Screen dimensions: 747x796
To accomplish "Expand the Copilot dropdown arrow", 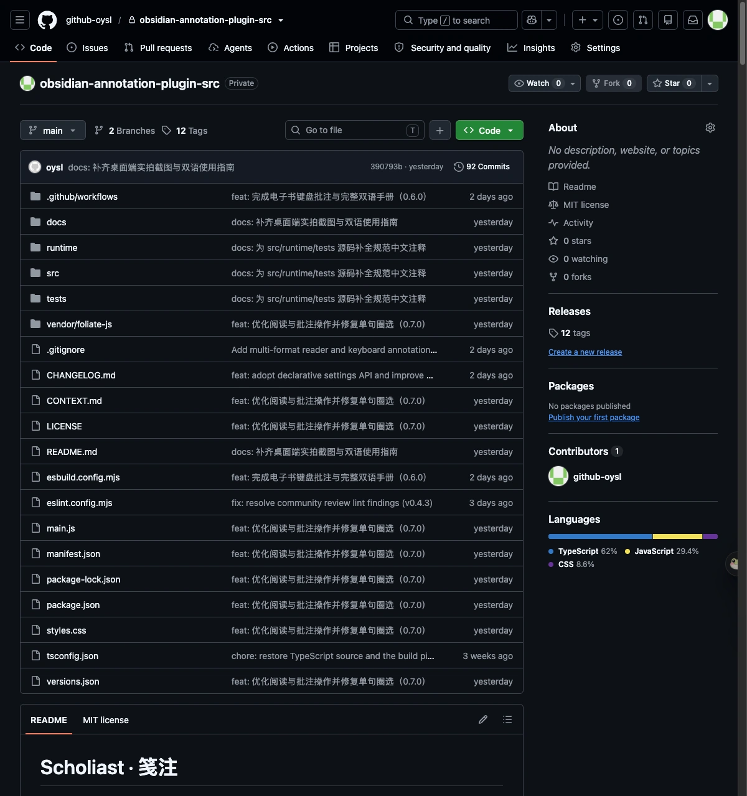I will point(549,20).
